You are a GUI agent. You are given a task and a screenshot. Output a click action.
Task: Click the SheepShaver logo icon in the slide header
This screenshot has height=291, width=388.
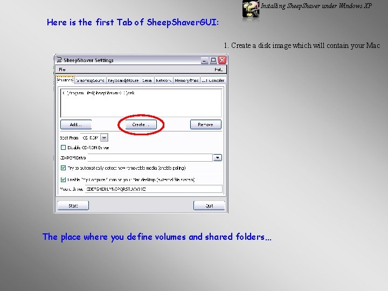[251, 9]
